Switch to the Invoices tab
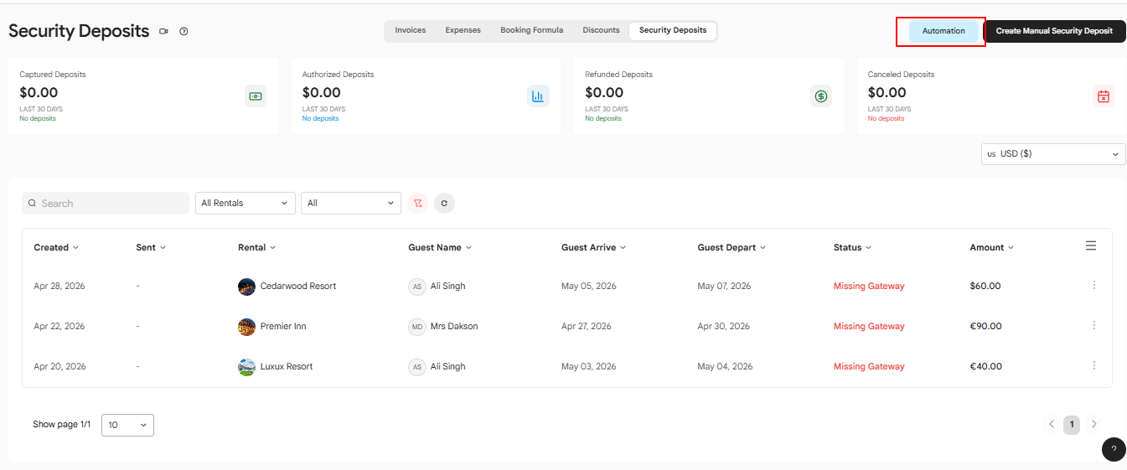This screenshot has height=470, width=1127. coord(411,30)
